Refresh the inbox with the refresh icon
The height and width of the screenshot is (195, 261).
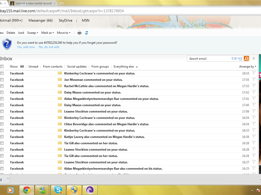coord(86,32)
